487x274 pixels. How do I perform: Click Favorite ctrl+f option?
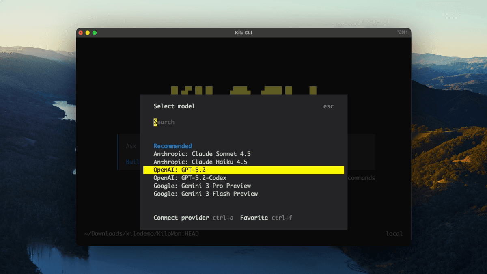pos(266,218)
